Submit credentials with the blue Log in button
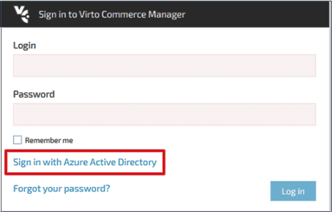This screenshot has width=332, height=212. (x=293, y=191)
